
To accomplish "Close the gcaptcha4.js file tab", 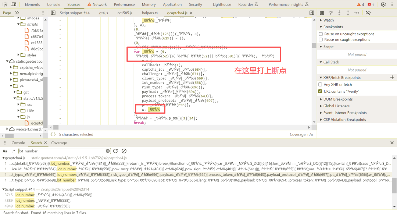I will [x=191, y=13].
